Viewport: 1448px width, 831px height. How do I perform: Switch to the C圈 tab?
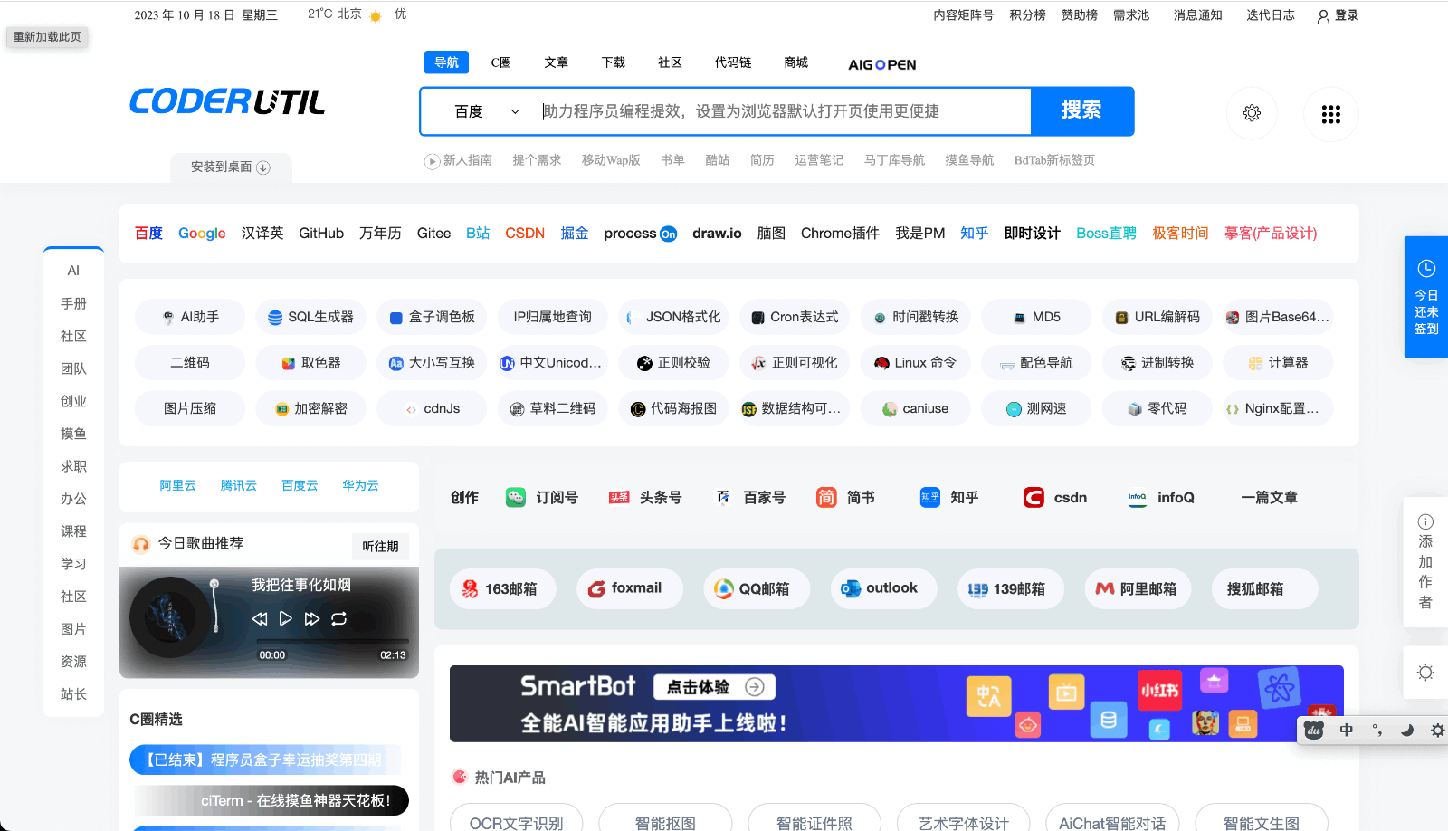501,62
